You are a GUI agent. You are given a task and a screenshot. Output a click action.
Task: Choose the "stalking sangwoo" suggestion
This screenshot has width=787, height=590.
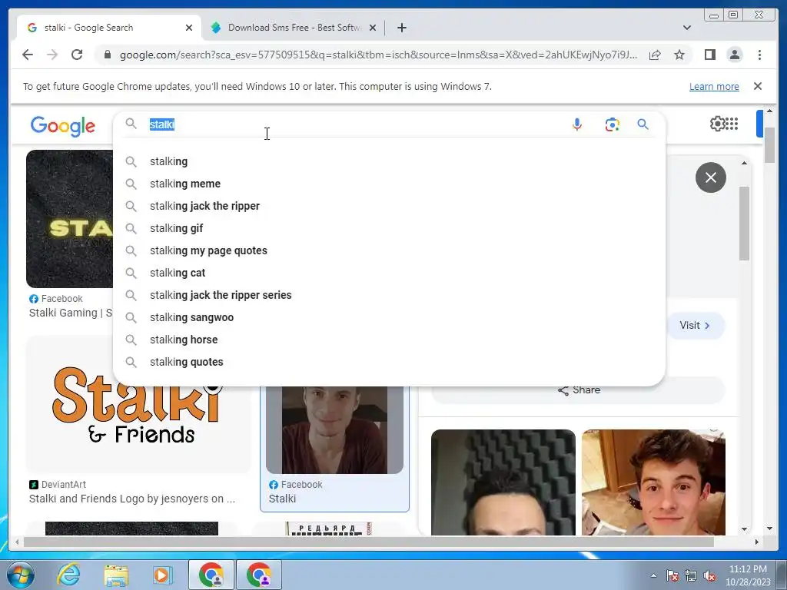(x=389, y=317)
